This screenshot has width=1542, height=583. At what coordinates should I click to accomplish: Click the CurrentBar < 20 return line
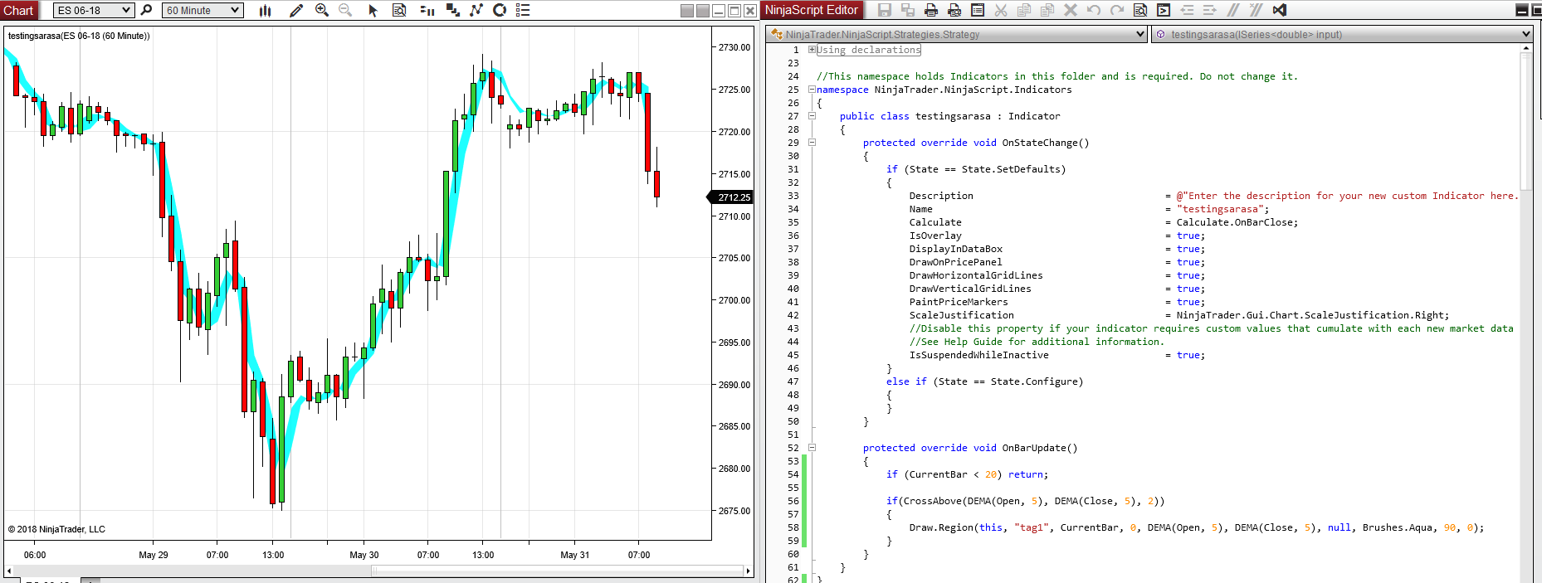(x=967, y=474)
